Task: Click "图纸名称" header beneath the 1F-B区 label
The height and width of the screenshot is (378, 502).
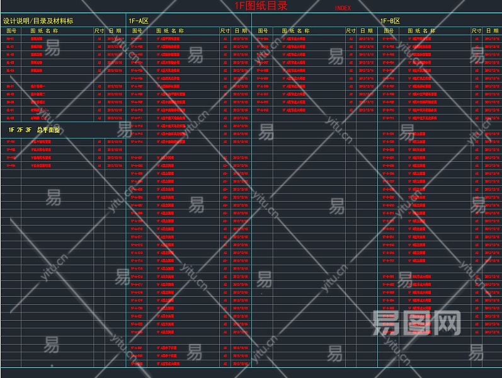Action: [x=421, y=31]
